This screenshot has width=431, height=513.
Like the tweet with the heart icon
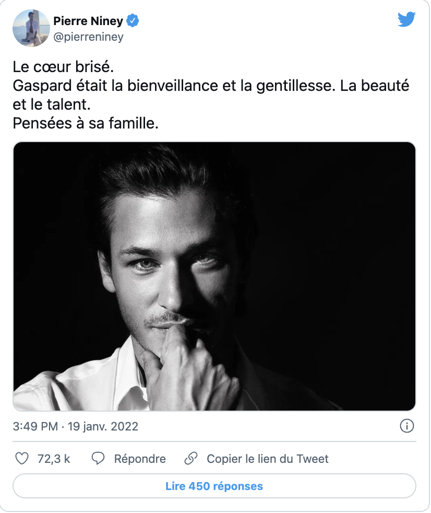point(22,459)
